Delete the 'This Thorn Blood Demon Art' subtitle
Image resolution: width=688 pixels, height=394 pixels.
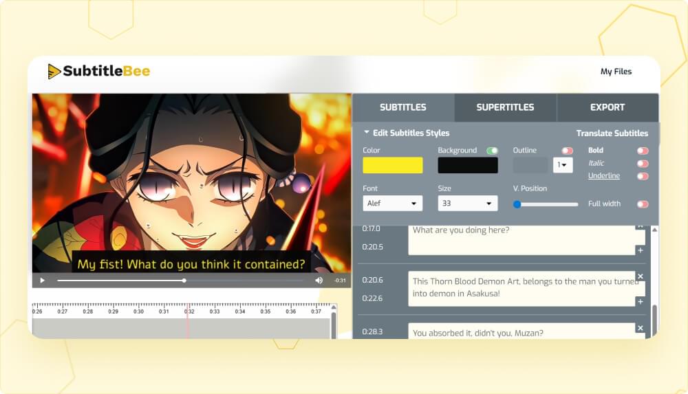[640, 276]
